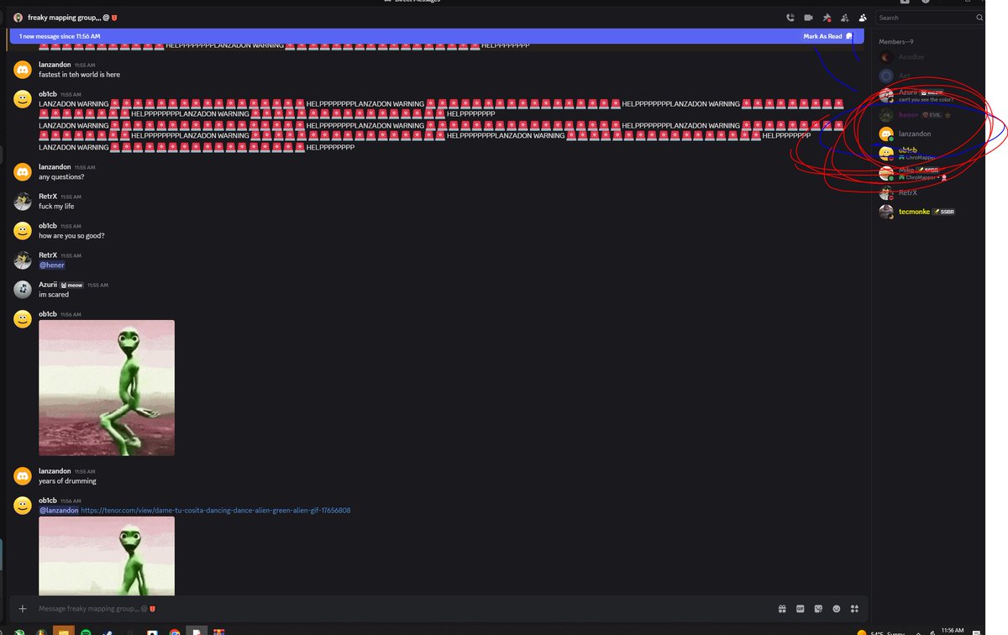Click the message input box

coord(403,608)
